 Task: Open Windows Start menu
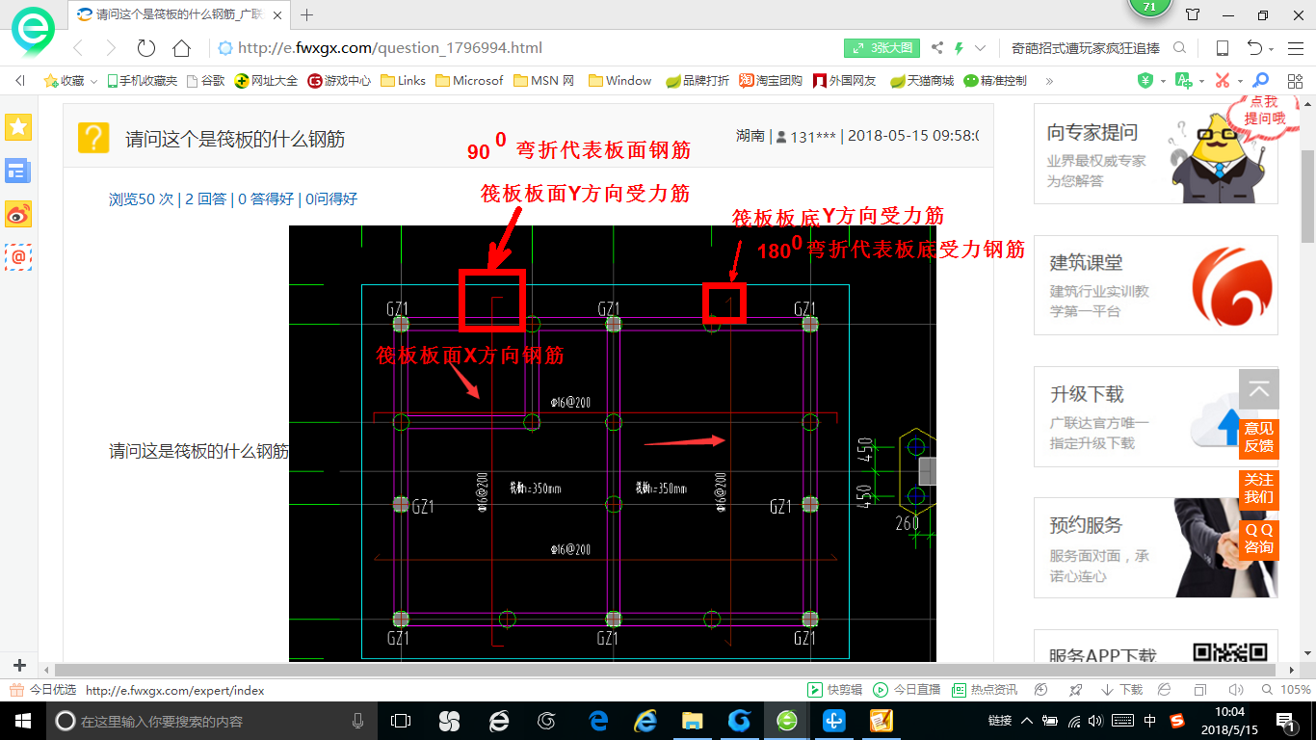pyautogui.click(x=21, y=721)
